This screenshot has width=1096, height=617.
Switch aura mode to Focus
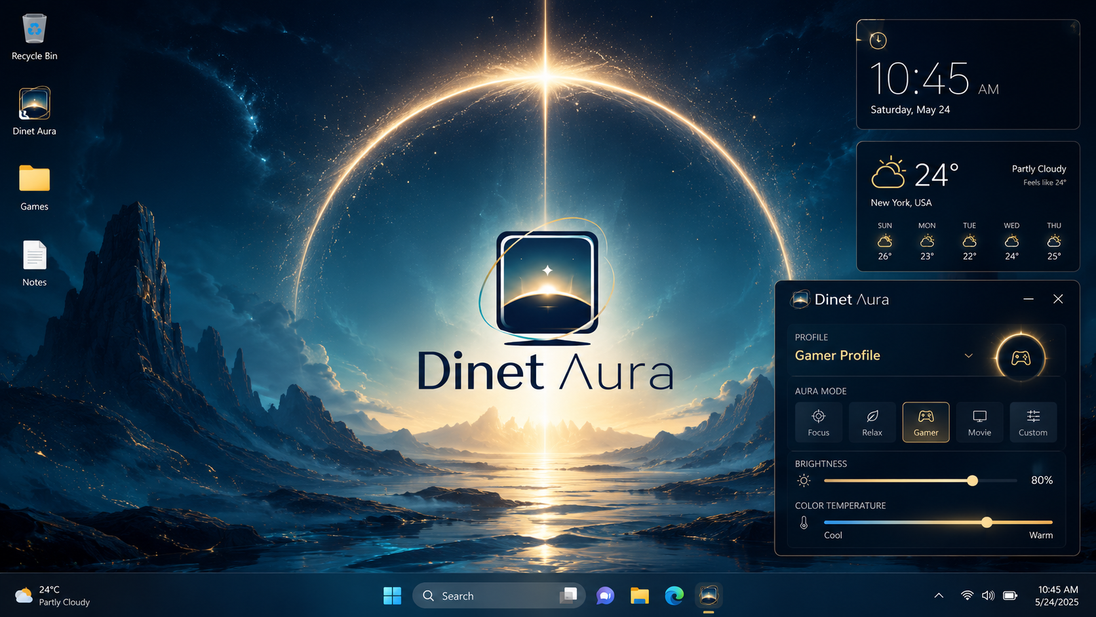(818, 422)
